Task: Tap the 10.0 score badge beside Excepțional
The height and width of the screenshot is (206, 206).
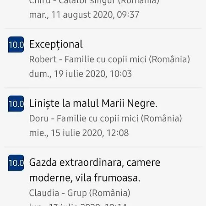Action: click(16, 44)
